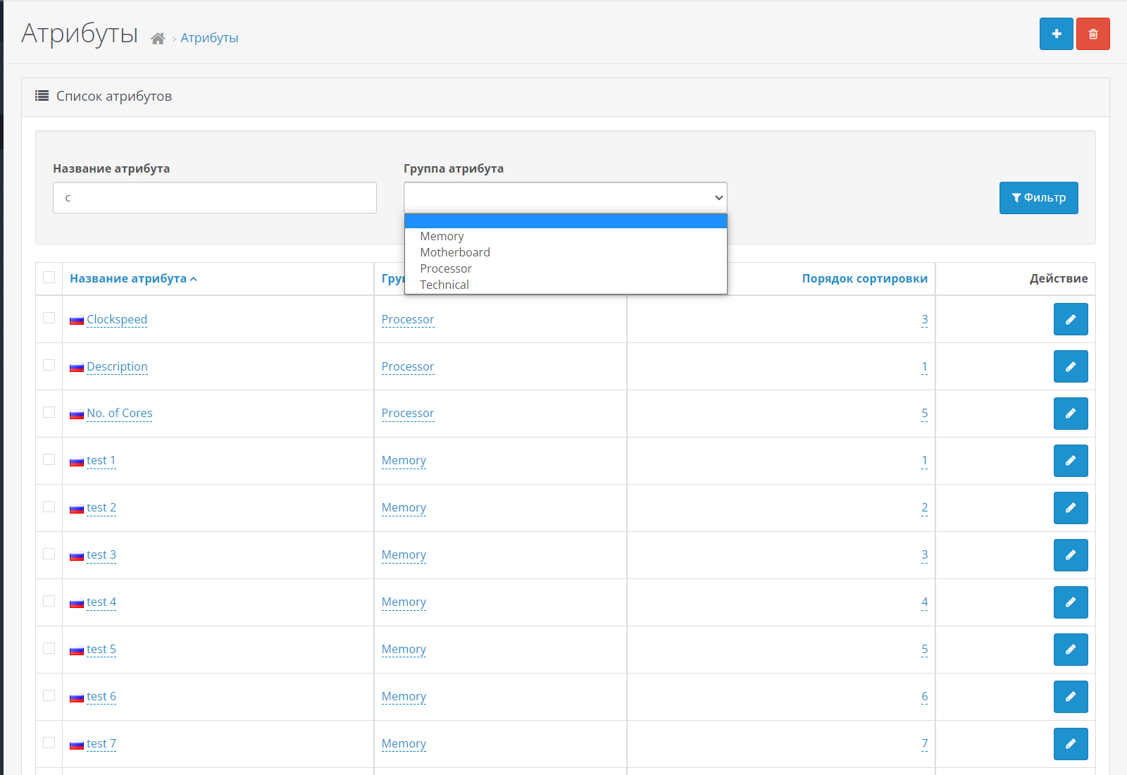Edit the Clockspeed attribute with pencil button
Screen dimensions: 1127x775
point(1071,319)
